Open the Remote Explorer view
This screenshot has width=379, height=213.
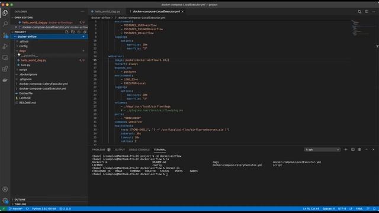[5, 58]
